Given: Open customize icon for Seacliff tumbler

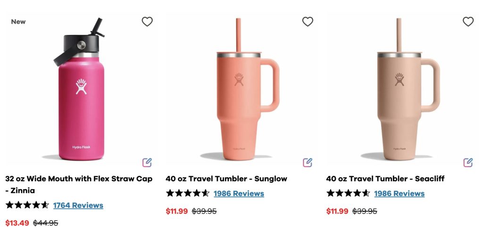Looking at the screenshot, I should (x=468, y=163).
